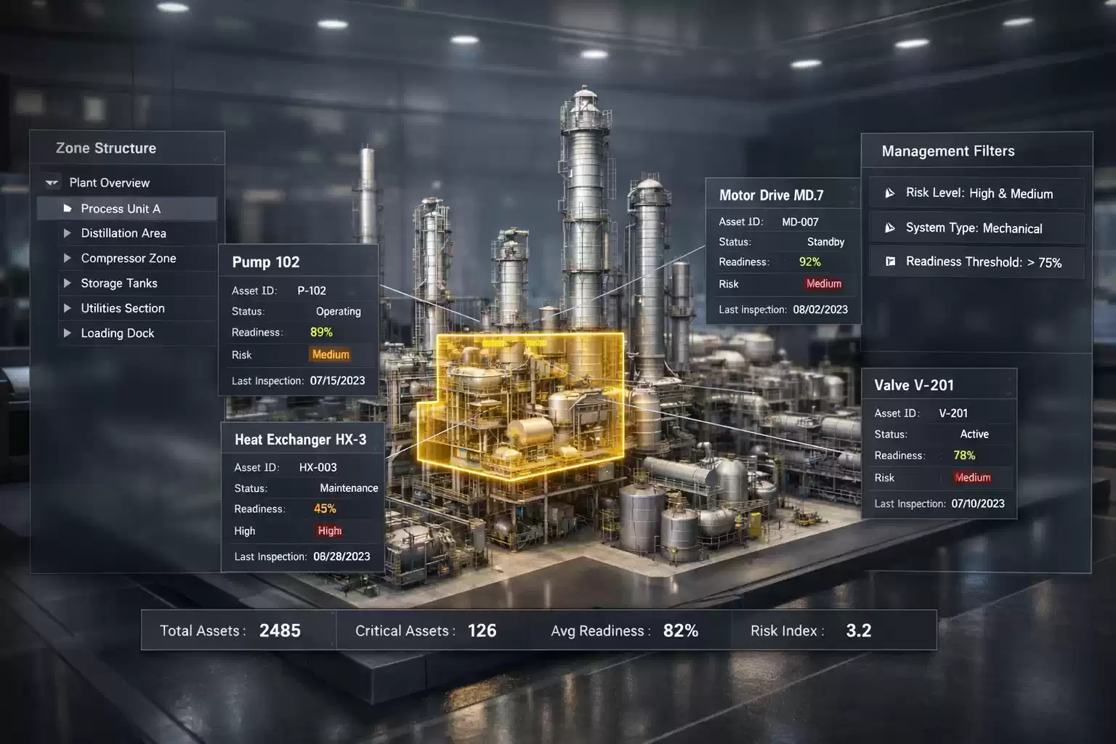Toggle the Readiness Threshold: > 75% filter
This screenshot has height=744, width=1116.
976,262
